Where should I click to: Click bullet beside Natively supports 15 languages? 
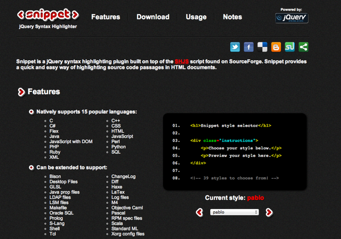coord(31,112)
